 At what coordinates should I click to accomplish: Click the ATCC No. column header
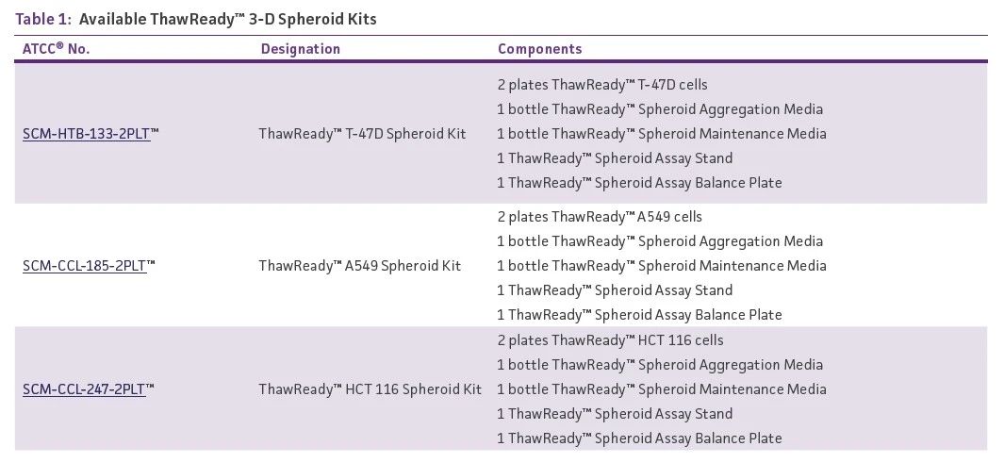57,49
